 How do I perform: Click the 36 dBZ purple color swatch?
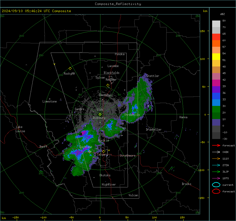pyautogui.click(x=216, y=89)
